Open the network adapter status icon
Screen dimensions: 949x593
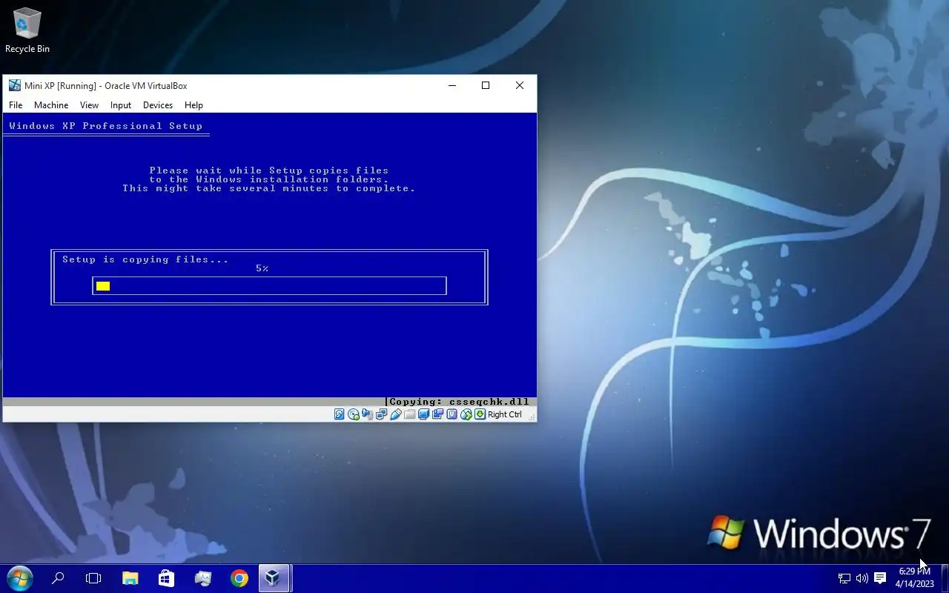(x=381, y=414)
